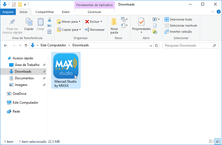Switch to details view icon in status bar
Screen dimensions: 222x145
[211, 141]
